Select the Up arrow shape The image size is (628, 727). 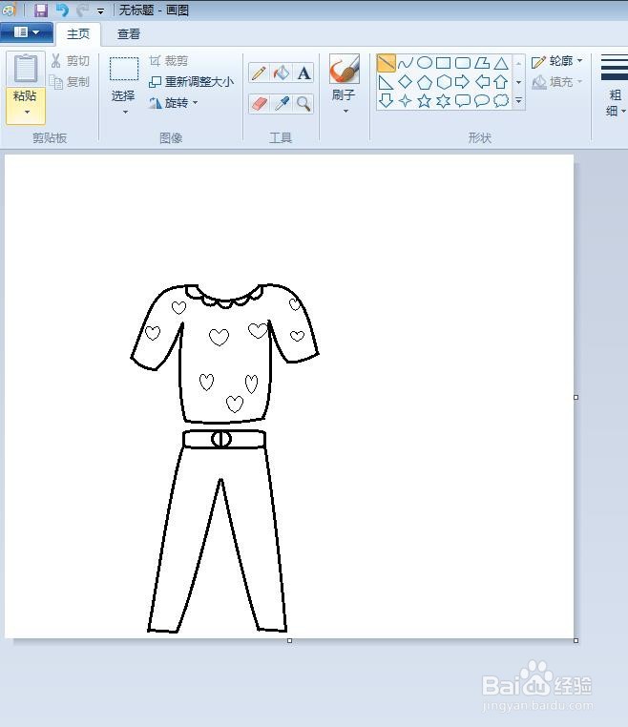[x=501, y=82]
